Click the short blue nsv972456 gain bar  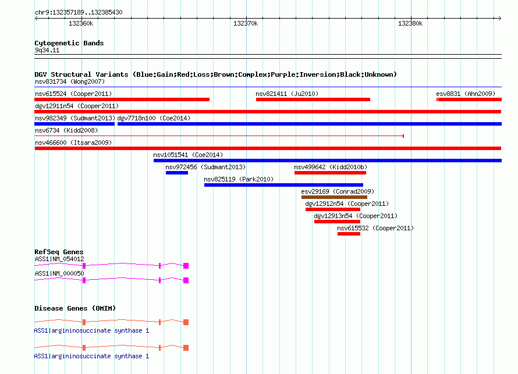177,173
